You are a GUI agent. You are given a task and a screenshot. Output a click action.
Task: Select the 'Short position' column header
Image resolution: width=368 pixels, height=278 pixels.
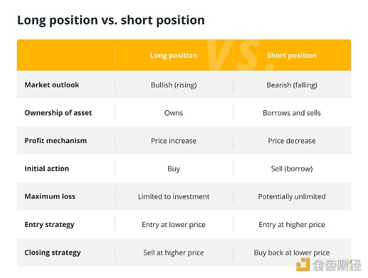(x=292, y=55)
